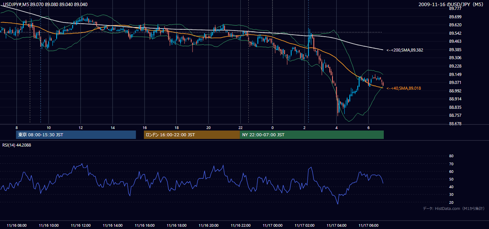Click the bottom time label 11/17 02:00
Image resolution: width=489 pixels, height=229 pixels.
point(305,226)
